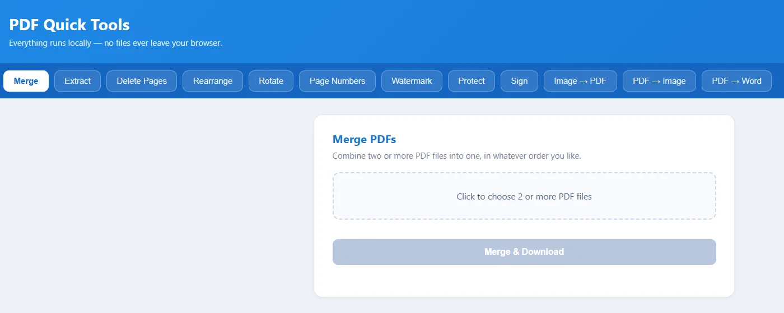Viewport: 784px width, 313px height.
Task: Switch to the Extract tab
Action: tap(77, 81)
